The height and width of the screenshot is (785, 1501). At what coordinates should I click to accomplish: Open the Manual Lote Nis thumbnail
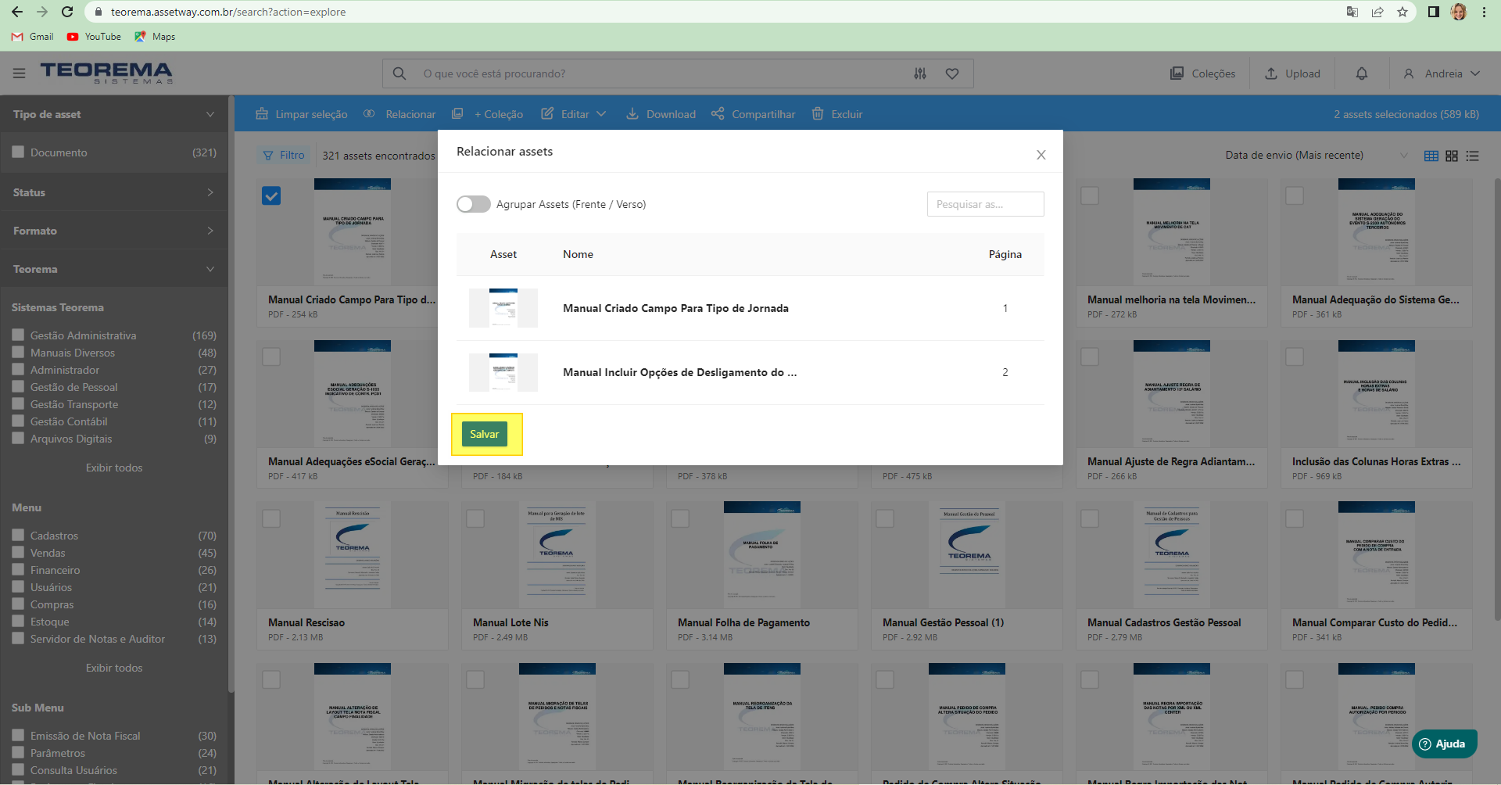click(557, 555)
